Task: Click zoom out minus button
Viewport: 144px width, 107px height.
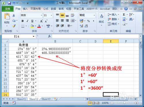Action: (112, 103)
